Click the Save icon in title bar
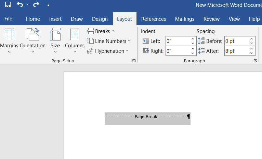The width and height of the screenshot is (262, 159). point(8,5)
